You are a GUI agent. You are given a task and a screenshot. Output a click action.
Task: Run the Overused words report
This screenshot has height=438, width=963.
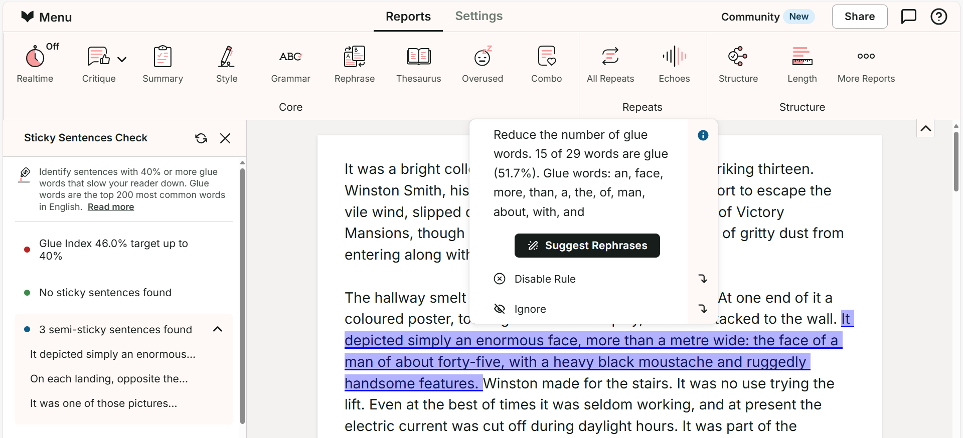click(483, 63)
